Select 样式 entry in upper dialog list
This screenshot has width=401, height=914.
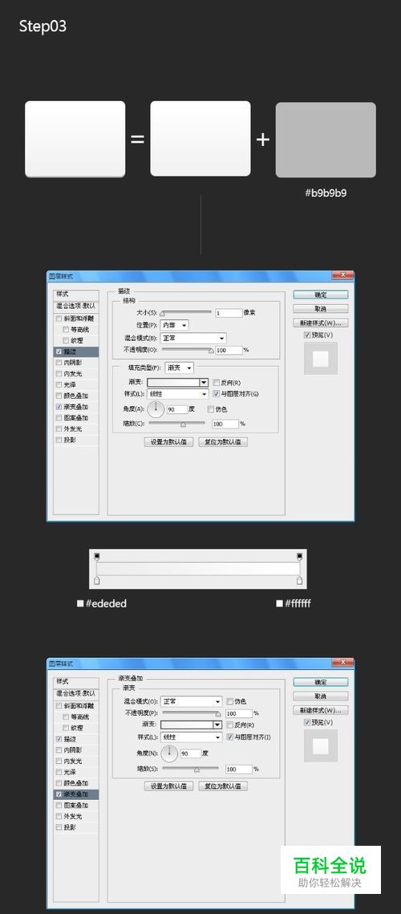coord(75,294)
